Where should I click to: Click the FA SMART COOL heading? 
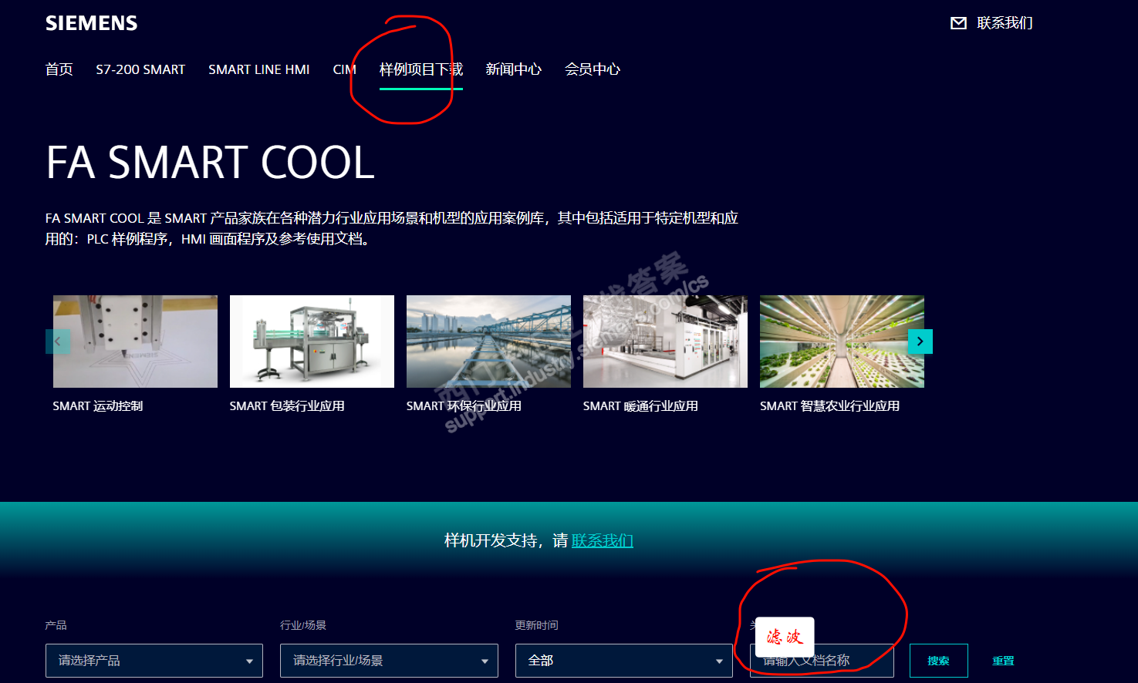point(210,163)
